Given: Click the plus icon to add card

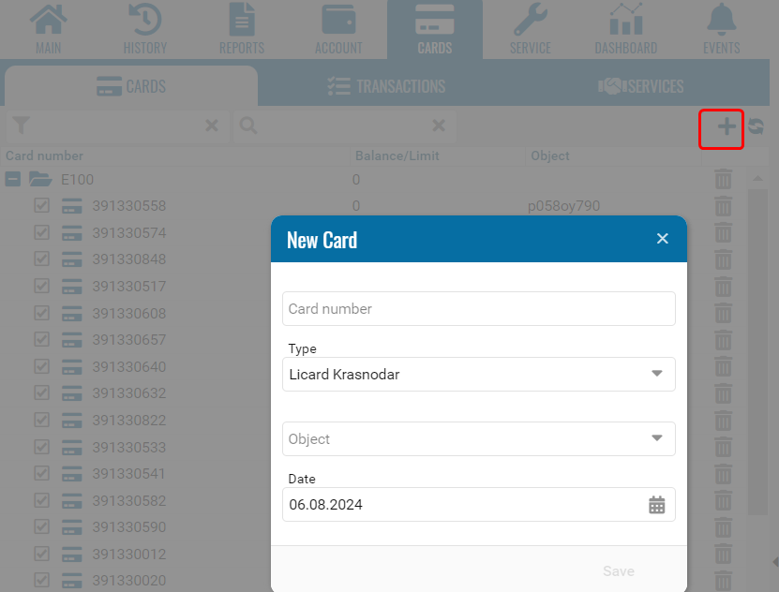Looking at the screenshot, I should [x=727, y=127].
